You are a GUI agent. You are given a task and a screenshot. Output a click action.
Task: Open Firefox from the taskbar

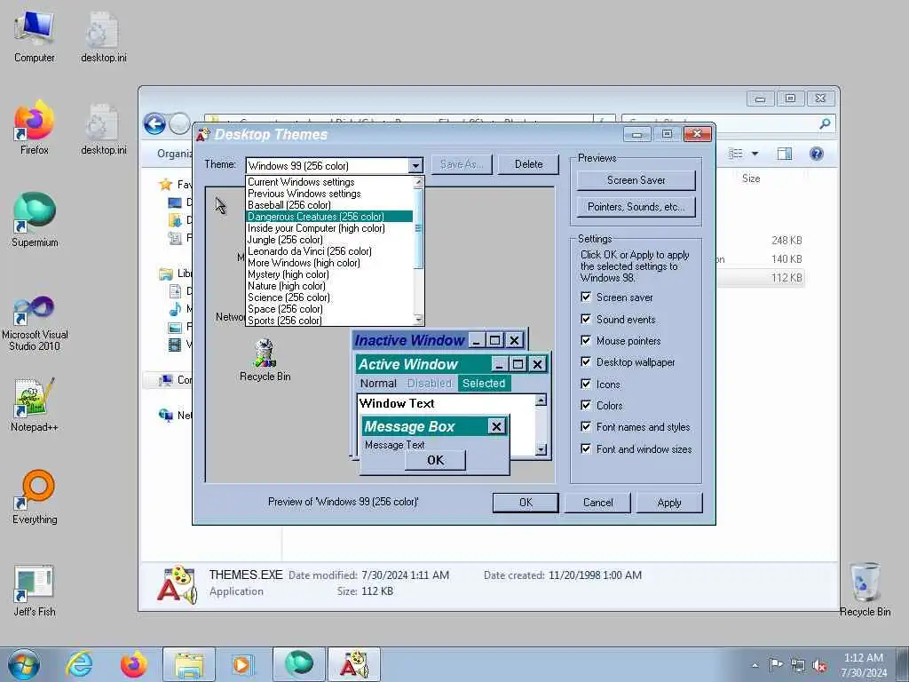134,664
